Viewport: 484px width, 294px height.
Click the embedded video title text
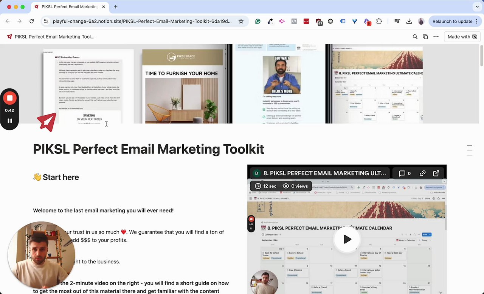[325, 173]
